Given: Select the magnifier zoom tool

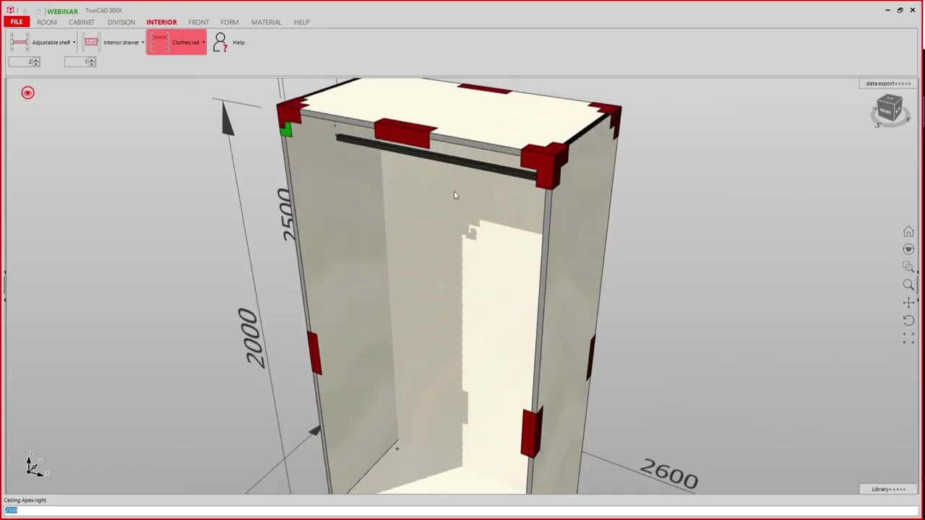Looking at the screenshot, I should pyautogui.click(x=908, y=285).
